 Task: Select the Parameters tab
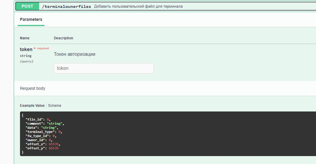[x=31, y=19]
